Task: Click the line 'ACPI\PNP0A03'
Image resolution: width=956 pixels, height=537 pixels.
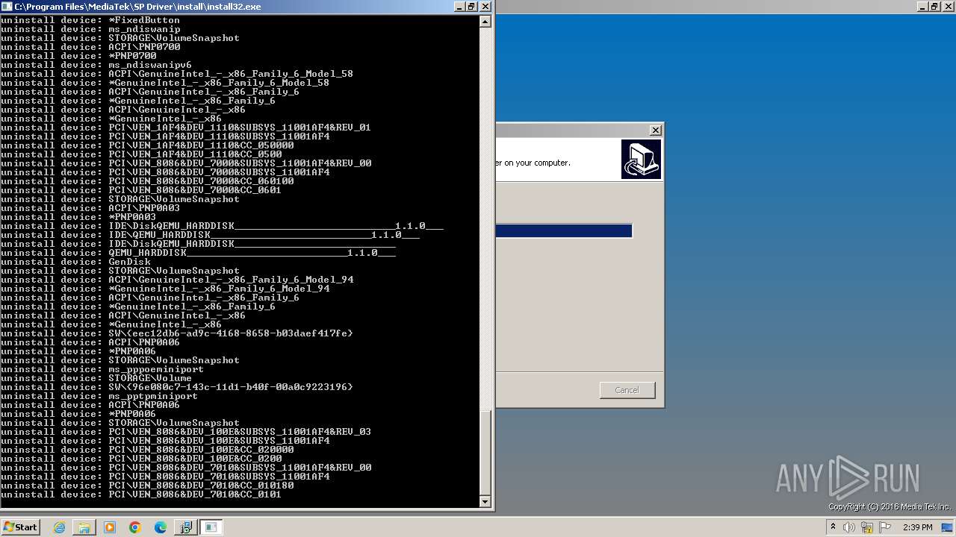Action: [90, 208]
